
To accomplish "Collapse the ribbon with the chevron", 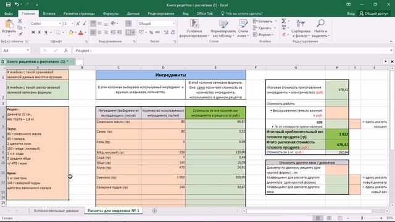I will [x=391, y=41].
